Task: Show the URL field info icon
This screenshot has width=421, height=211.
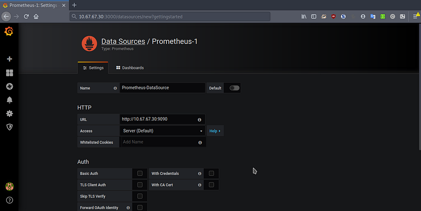Action: tap(199, 120)
